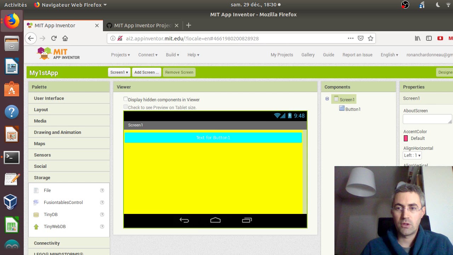Open the English language dropdown
The image size is (453, 255).
[x=389, y=55]
